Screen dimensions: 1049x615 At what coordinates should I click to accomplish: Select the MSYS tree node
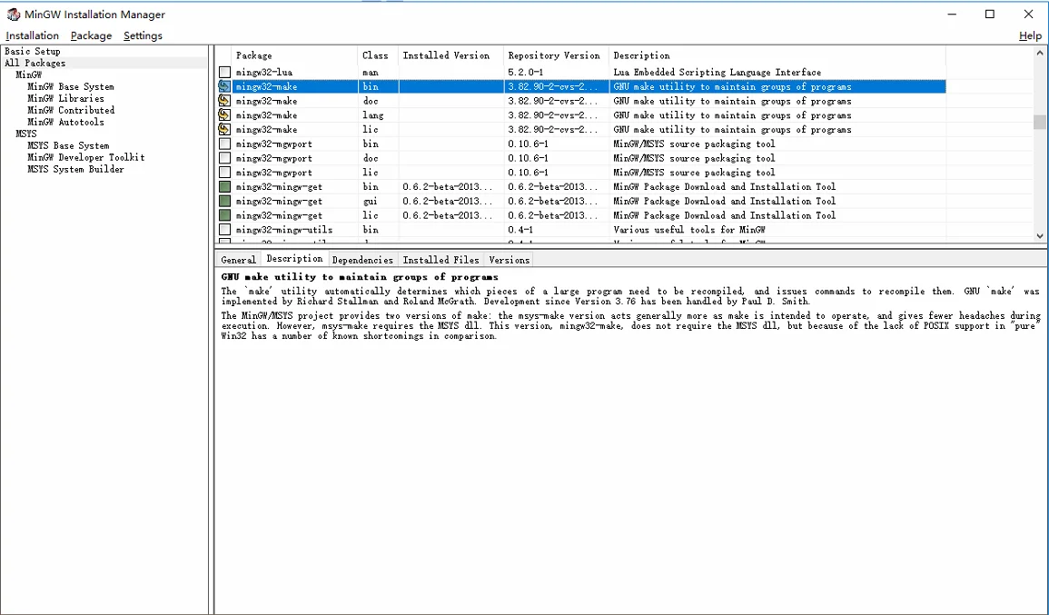pyautogui.click(x=26, y=134)
